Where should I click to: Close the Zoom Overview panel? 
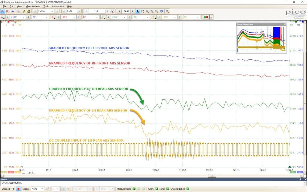(x=285, y=24)
